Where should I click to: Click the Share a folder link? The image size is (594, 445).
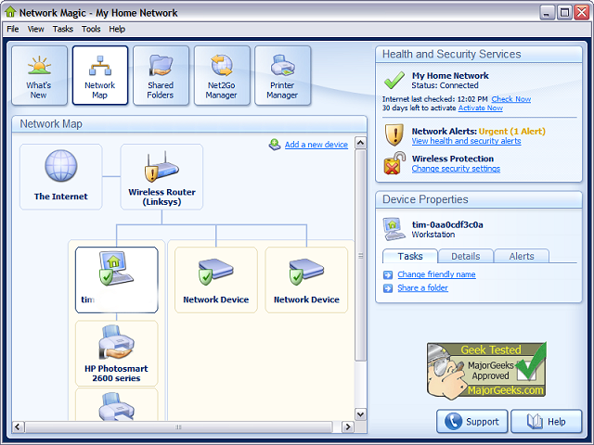tap(423, 288)
